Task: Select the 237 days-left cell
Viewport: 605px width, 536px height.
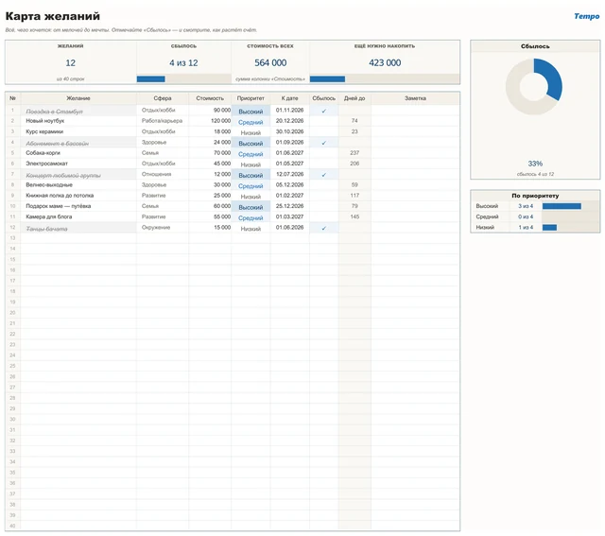Action: [x=354, y=153]
